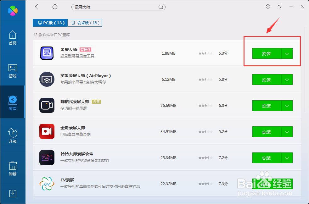Click the 收费 tag on 嗨格式录屏大师

pos(96,102)
